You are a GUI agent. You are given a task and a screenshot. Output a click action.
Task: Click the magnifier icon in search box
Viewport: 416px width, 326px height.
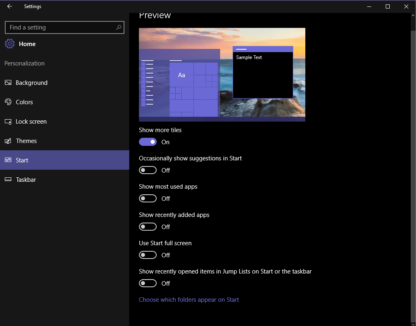click(118, 27)
